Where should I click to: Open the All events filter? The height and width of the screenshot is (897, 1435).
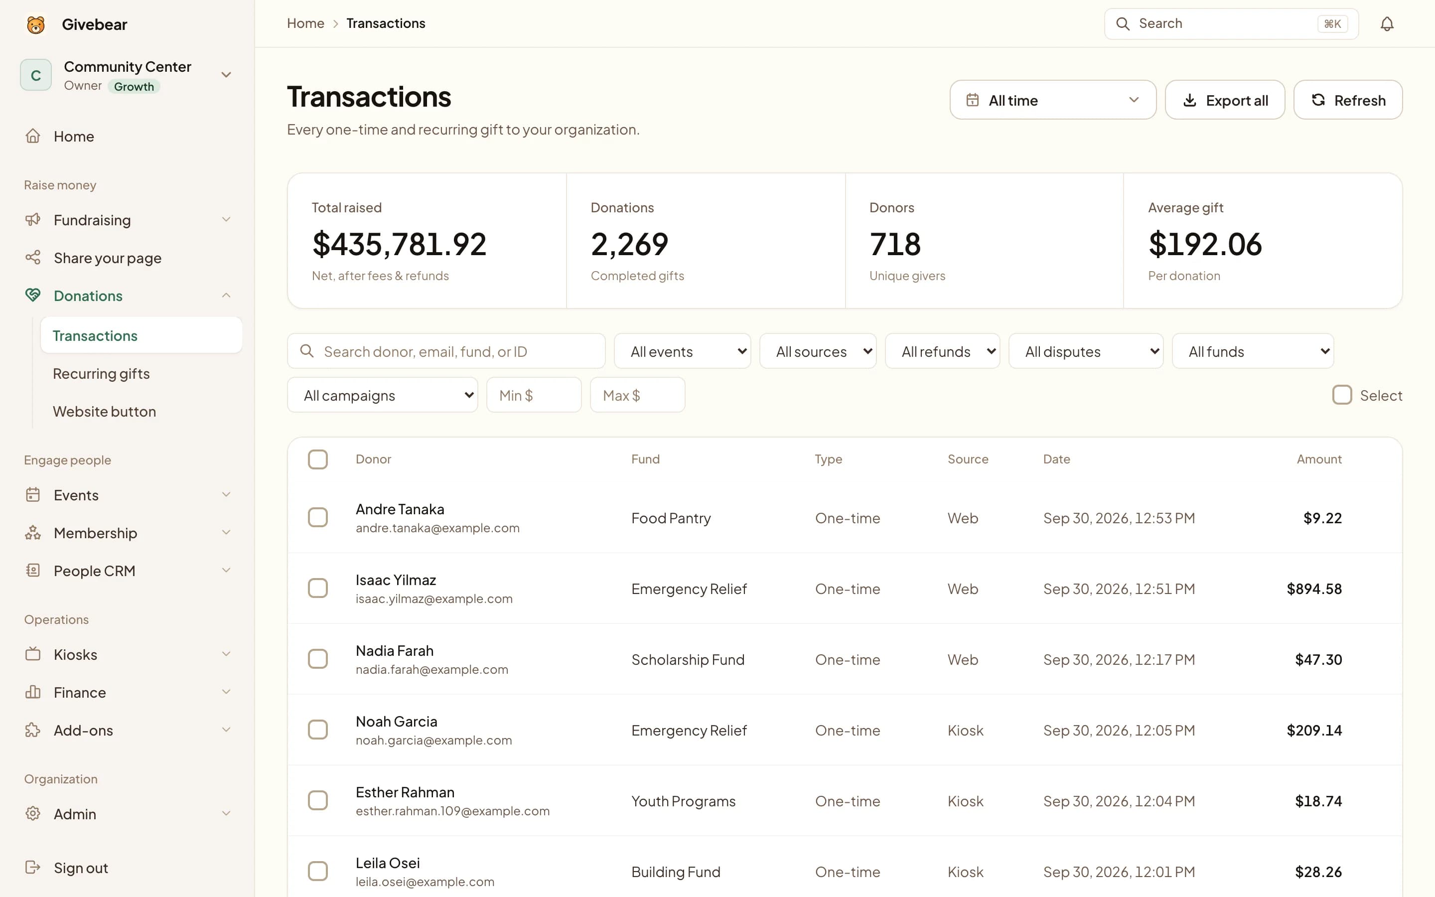coord(682,351)
